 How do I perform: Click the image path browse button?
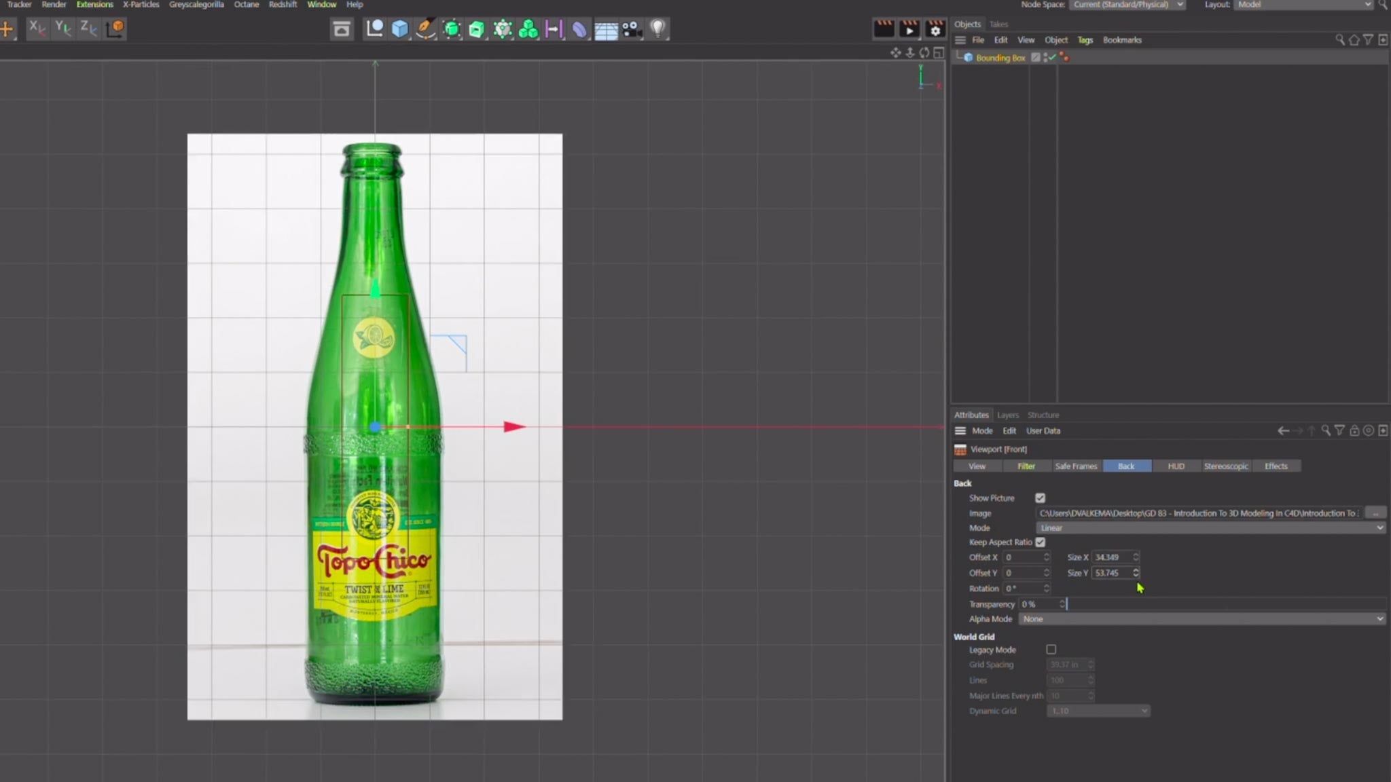point(1374,513)
